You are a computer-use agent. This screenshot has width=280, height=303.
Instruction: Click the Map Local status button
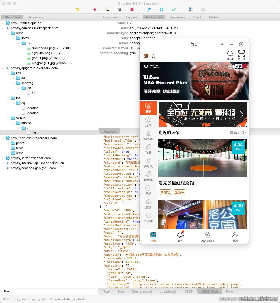(228, 299)
